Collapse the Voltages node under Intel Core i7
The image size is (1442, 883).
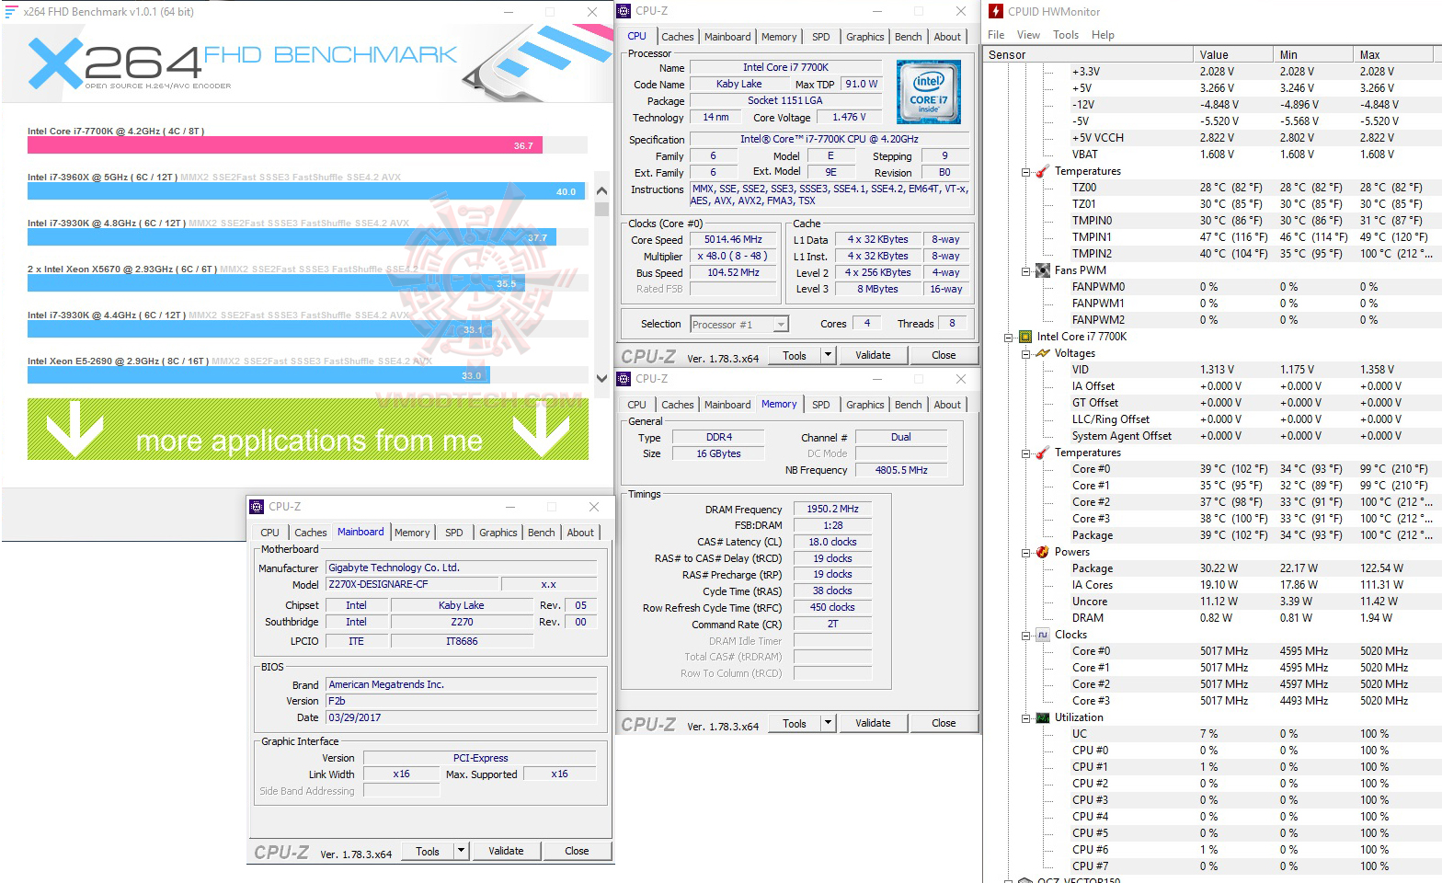coord(1025,354)
